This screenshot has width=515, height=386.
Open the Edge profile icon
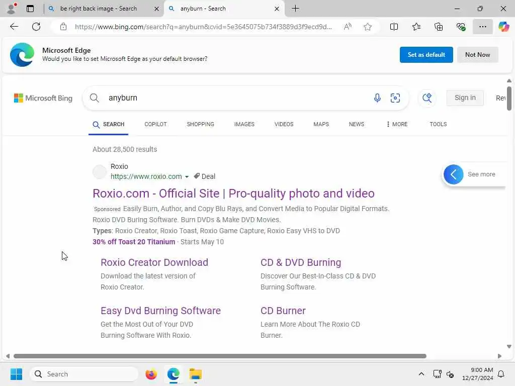coord(12,9)
